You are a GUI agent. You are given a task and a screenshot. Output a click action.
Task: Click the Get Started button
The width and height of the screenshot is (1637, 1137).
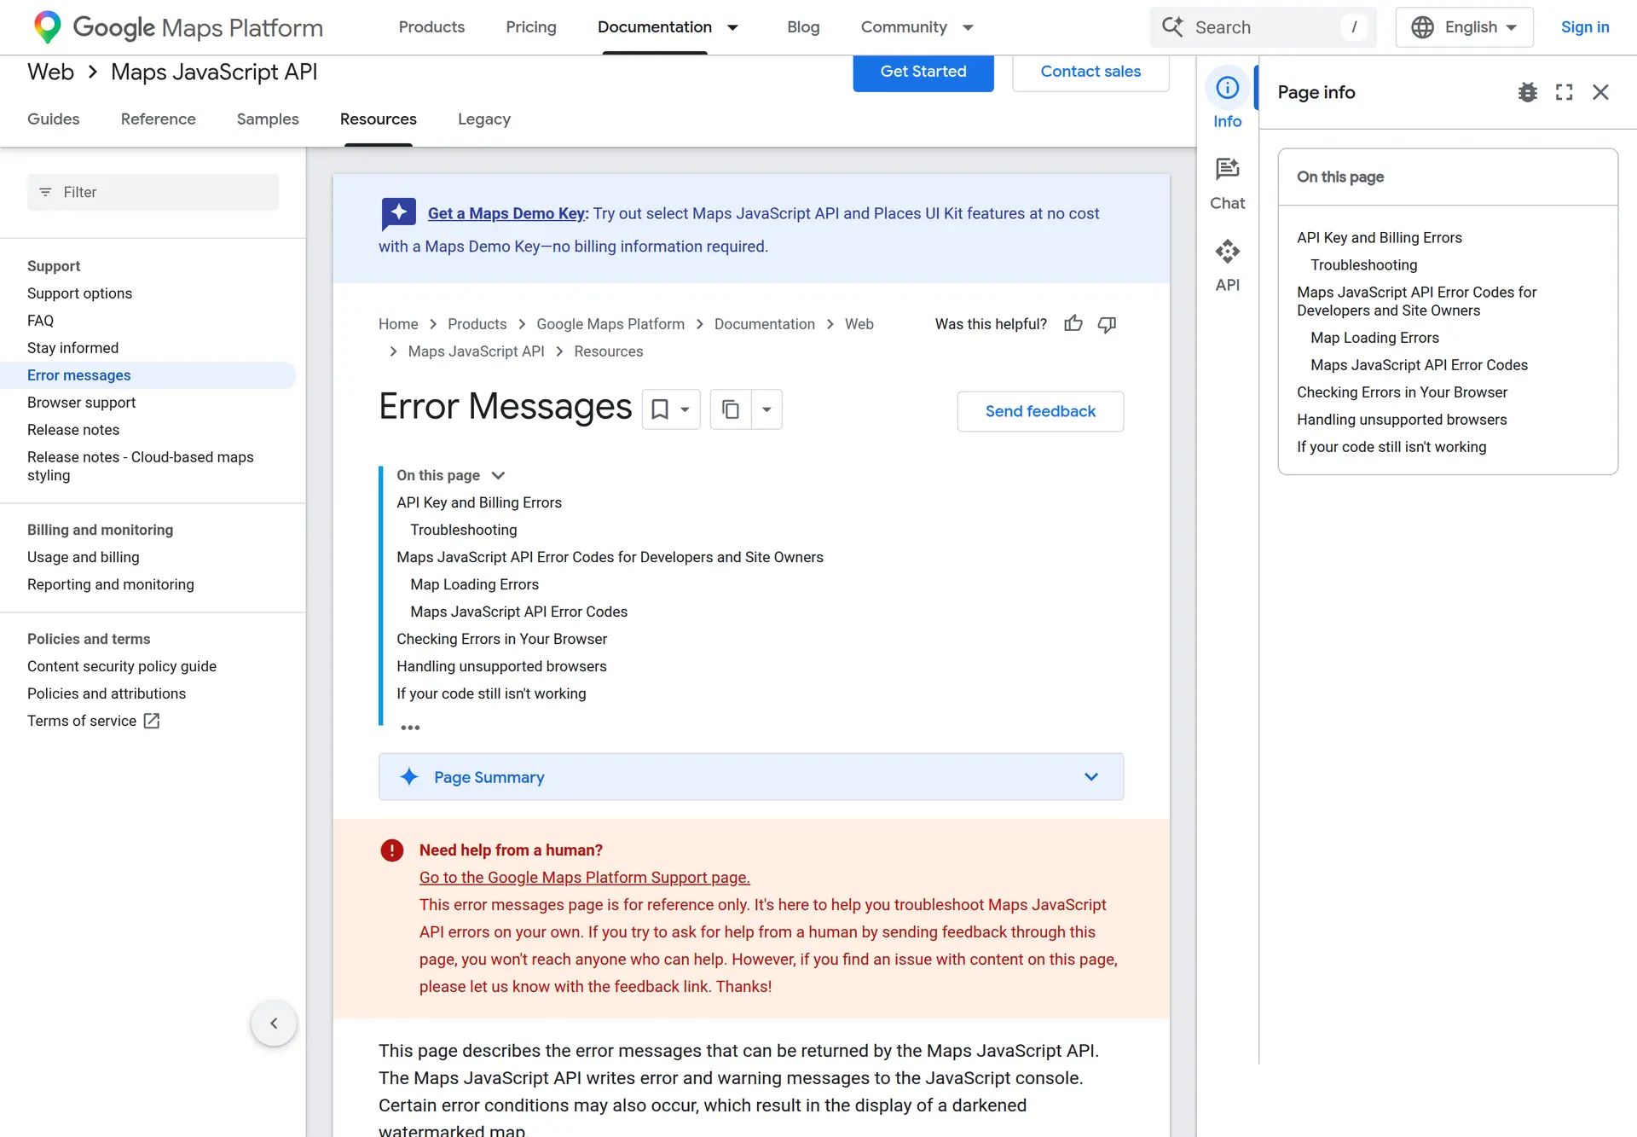tap(923, 72)
